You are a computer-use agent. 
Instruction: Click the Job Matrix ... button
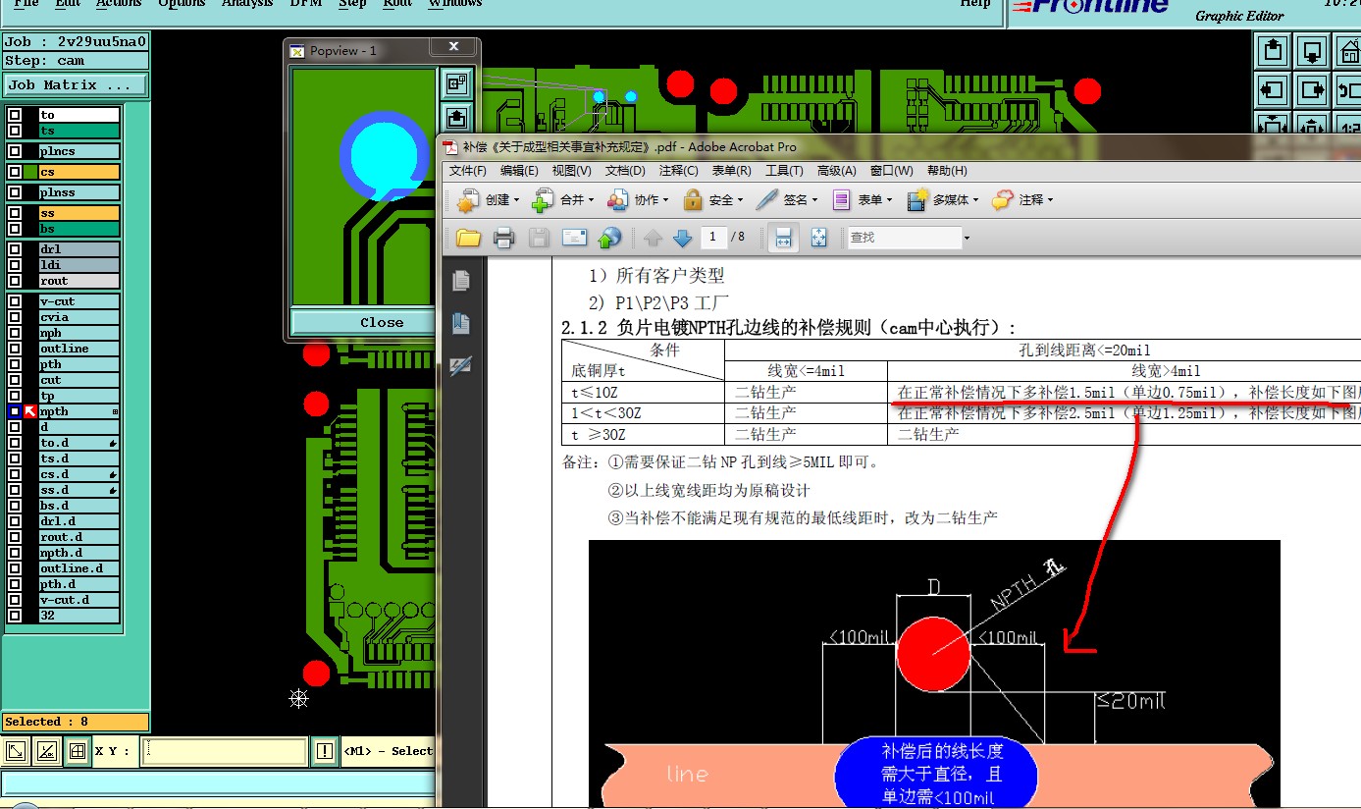(76, 85)
